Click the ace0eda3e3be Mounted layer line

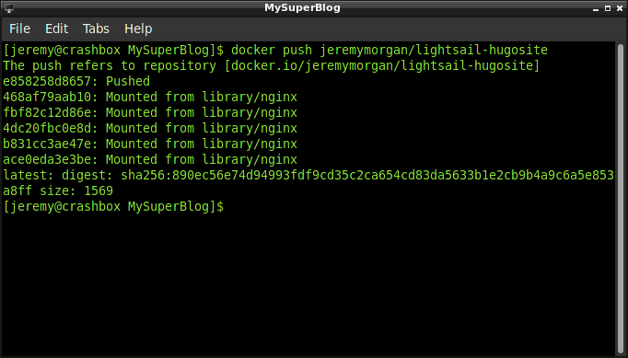coord(150,159)
